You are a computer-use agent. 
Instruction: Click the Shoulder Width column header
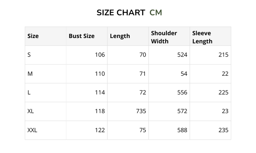tap(164, 37)
